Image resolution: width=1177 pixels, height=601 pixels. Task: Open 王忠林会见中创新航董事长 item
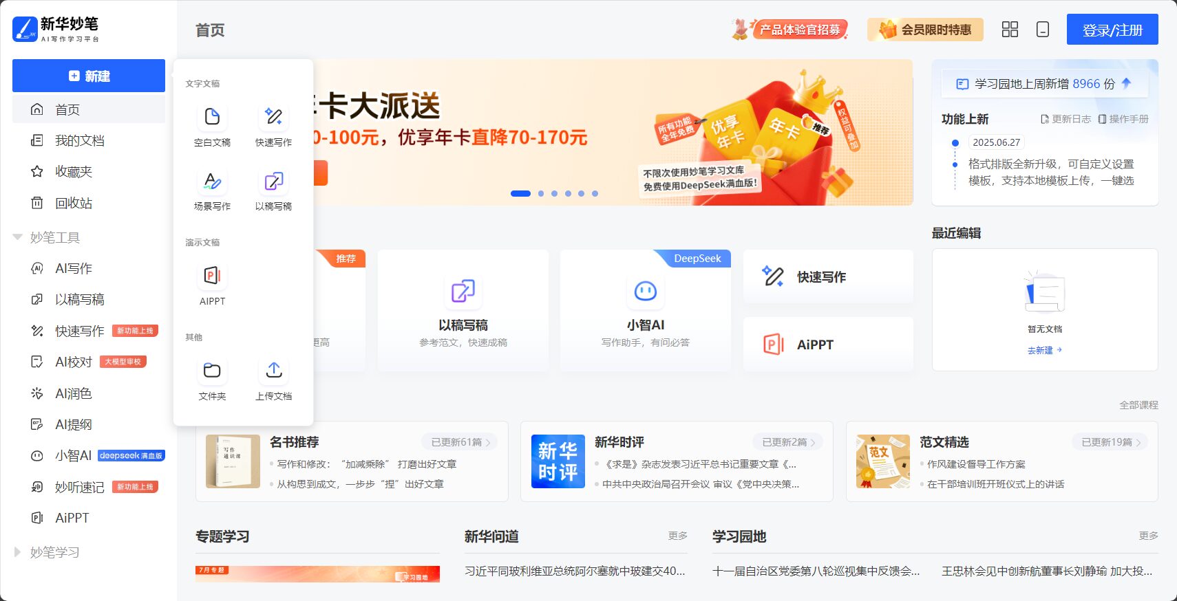[1047, 571]
